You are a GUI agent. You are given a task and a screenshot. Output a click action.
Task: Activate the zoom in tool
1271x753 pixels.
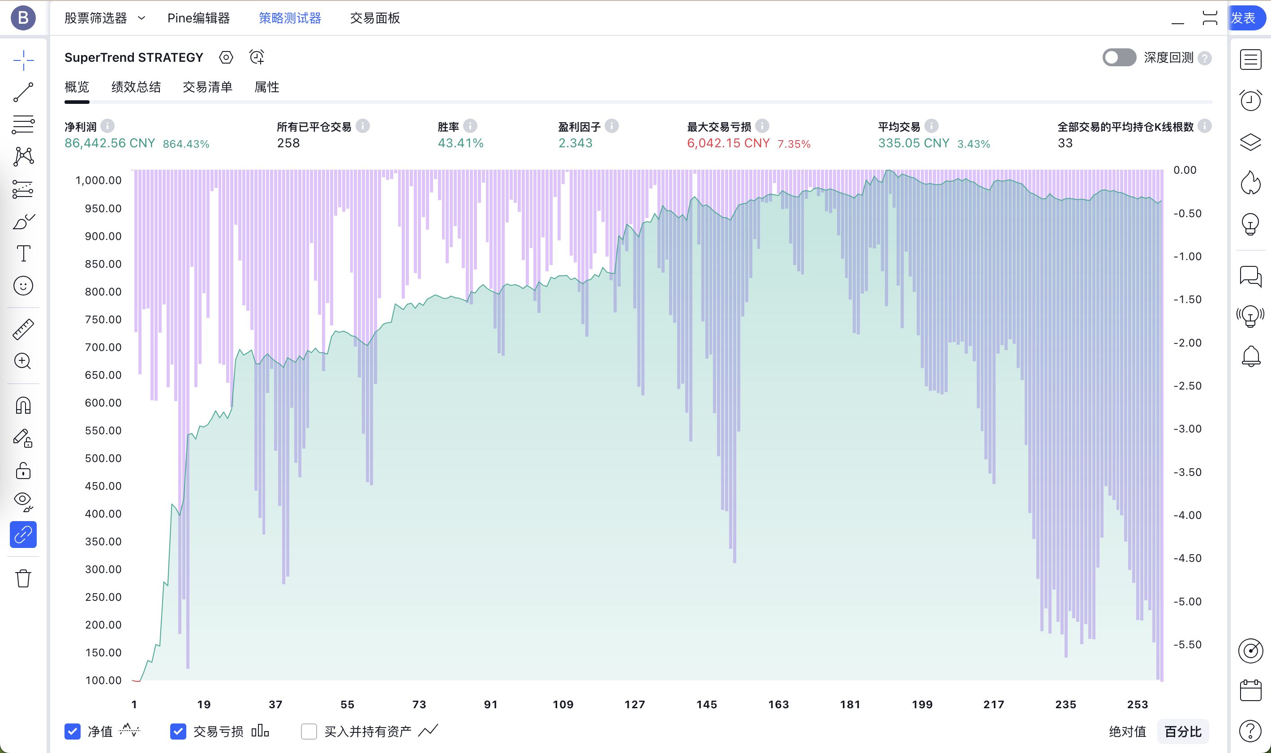23,361
